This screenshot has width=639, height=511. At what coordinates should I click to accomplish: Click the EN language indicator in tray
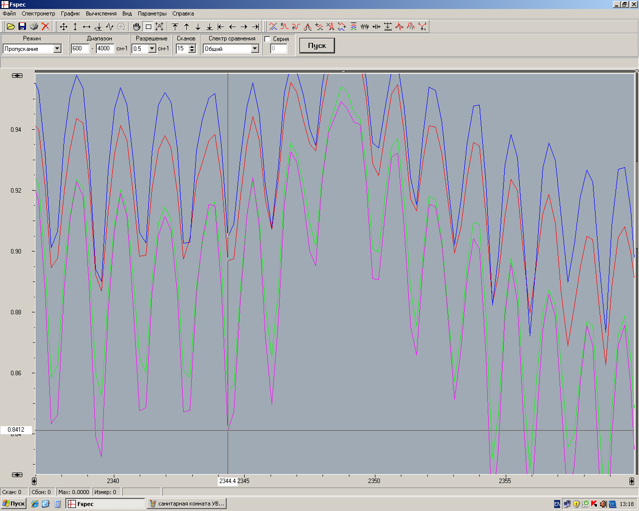(557, 504)
